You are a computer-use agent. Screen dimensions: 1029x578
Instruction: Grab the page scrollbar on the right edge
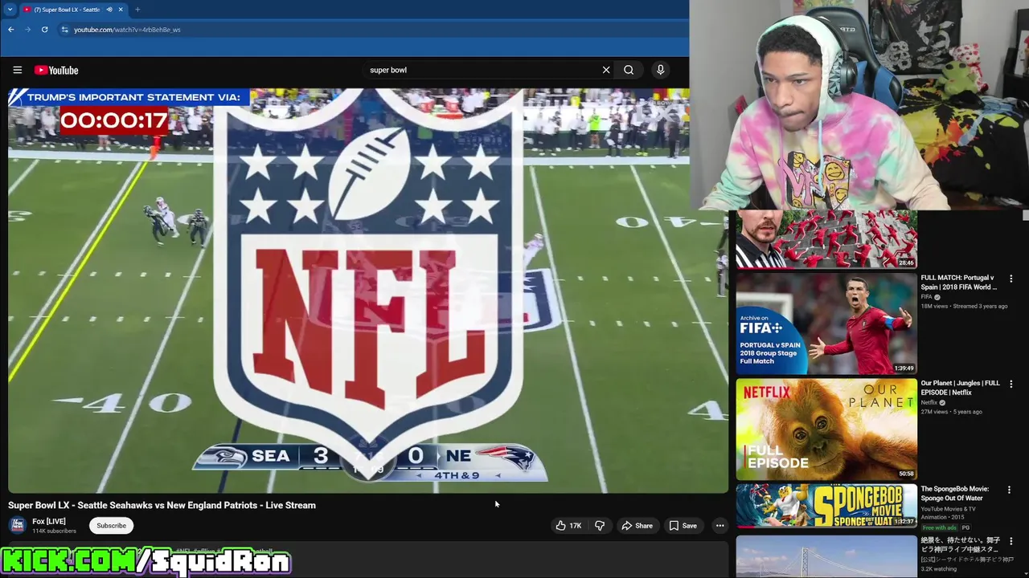(x=1025, y=215)
